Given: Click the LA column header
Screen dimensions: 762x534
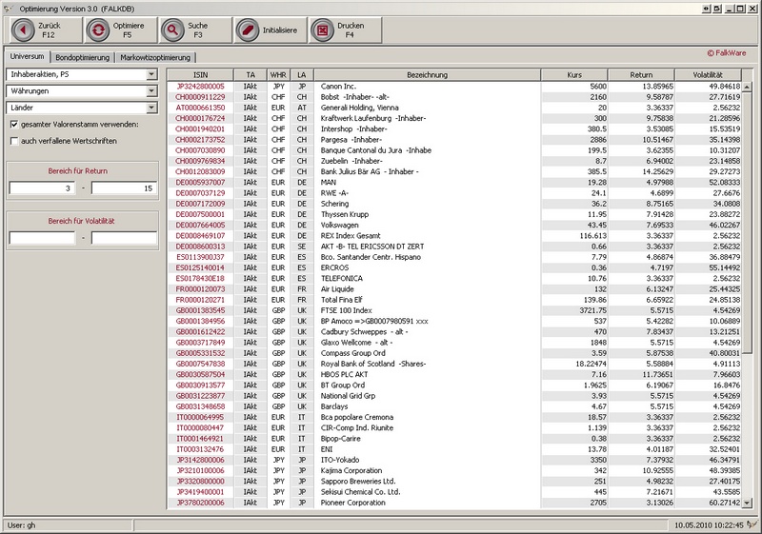Looking at the screenshot, I should (302, 75).
